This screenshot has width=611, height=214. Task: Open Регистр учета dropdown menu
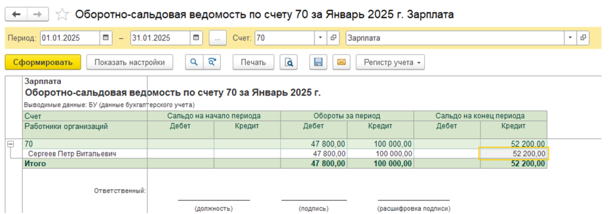390,62
